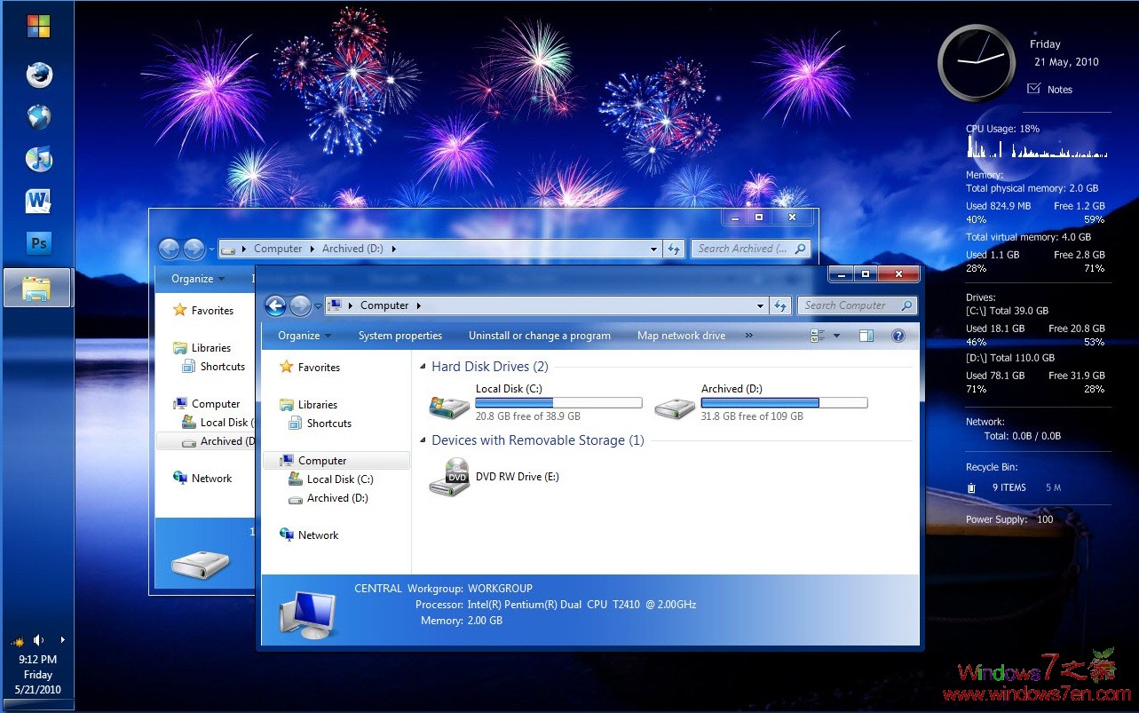Click Uninstall or change a program
The image size is (1139, 713).
pos(539,335)
